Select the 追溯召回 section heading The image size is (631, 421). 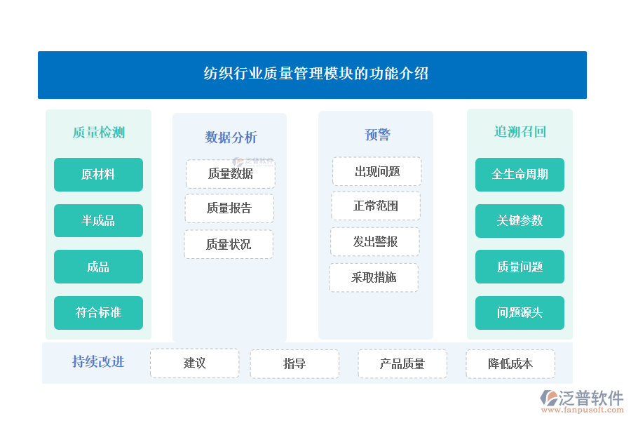(520, 132)
